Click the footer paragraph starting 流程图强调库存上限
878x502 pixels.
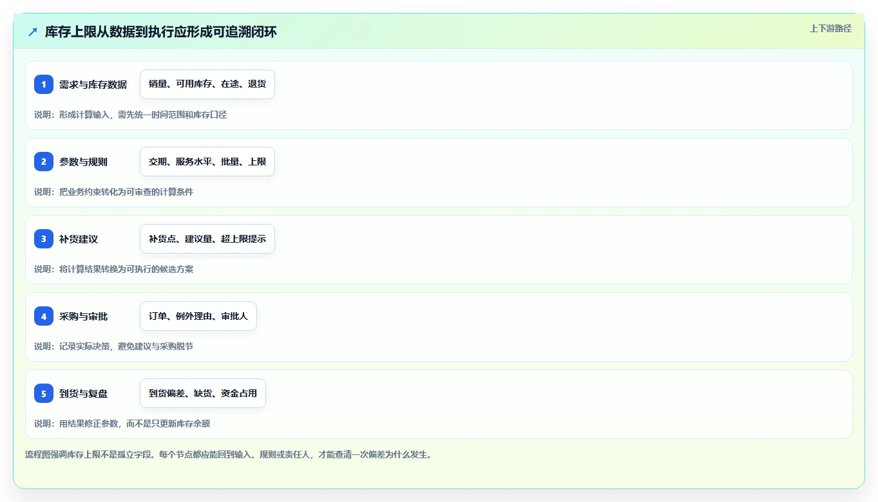pos(228,454)
